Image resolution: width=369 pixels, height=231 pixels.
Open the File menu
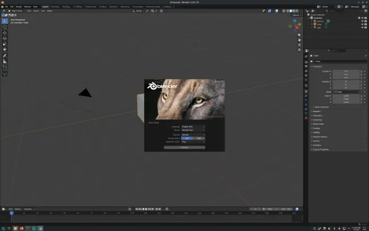(6, 7)
